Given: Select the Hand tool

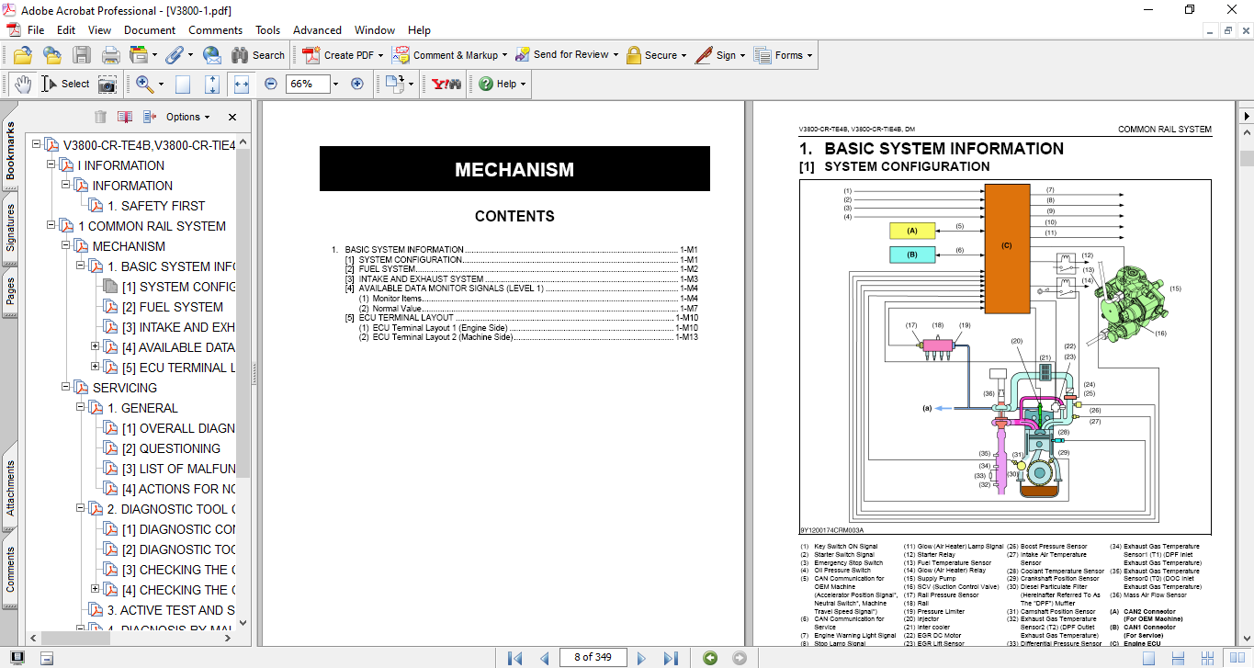Looking at the screenshot, I should (x=22, y=84).
